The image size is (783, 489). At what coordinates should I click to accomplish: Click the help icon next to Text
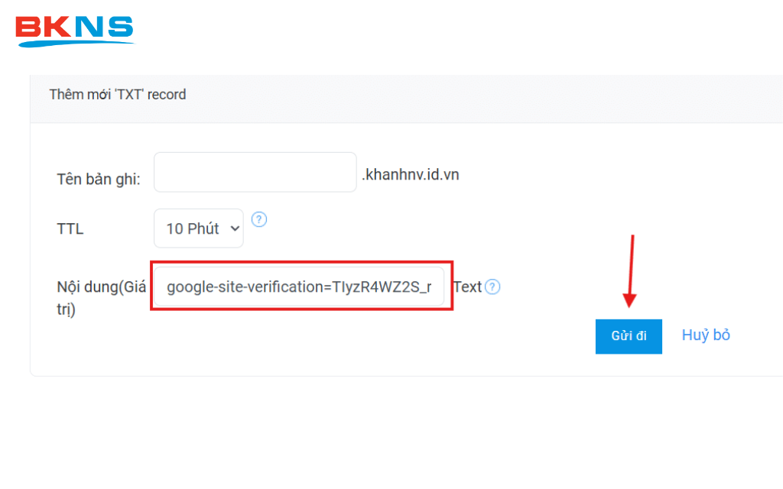[x=493, y=287]
